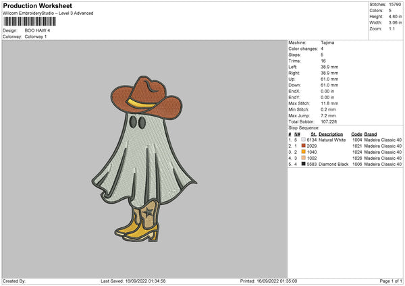The height and width of the screenshot is (286, 405).
Task: Click the Brand column header
Action: (x=372, y=134)
